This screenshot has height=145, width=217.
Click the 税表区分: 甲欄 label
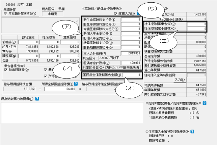tap(53, 9)
